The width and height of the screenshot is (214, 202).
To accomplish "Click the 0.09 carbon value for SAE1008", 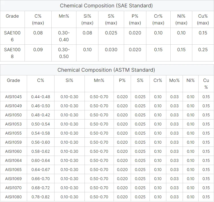I will [x=38, y=50].
